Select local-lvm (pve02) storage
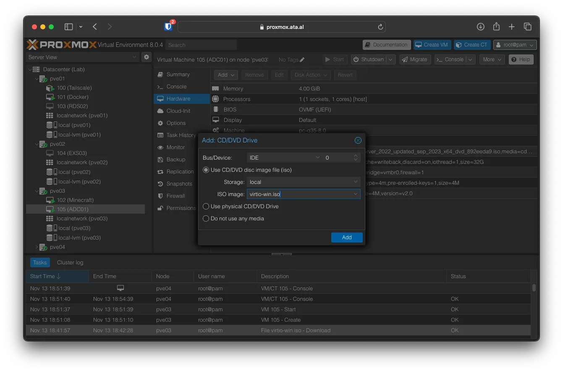563x372 pixels. point(79,182)
